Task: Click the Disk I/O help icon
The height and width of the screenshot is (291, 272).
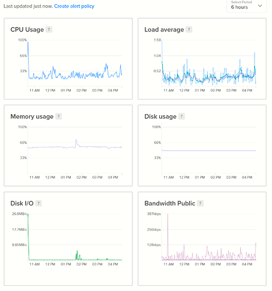Action: click(x=39, y=203)
